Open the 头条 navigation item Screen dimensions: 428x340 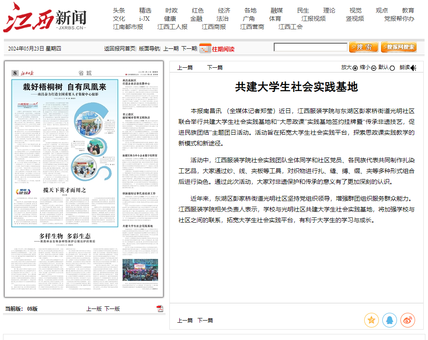tap(119, 10)
